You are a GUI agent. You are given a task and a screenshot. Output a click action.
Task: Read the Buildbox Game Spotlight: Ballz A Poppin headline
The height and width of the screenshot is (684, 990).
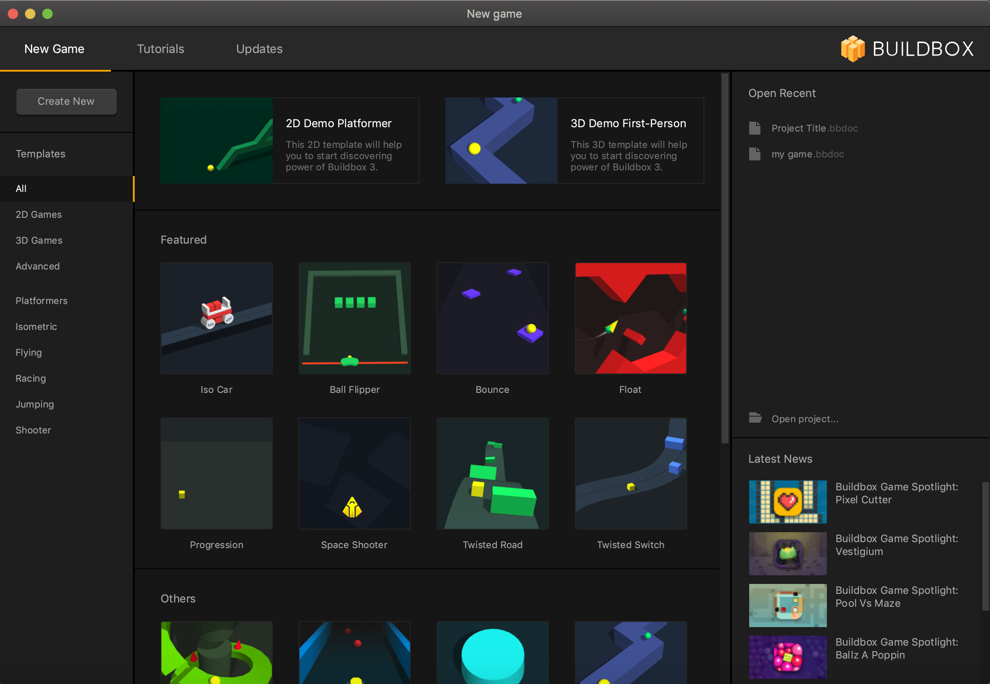point(897,648)
